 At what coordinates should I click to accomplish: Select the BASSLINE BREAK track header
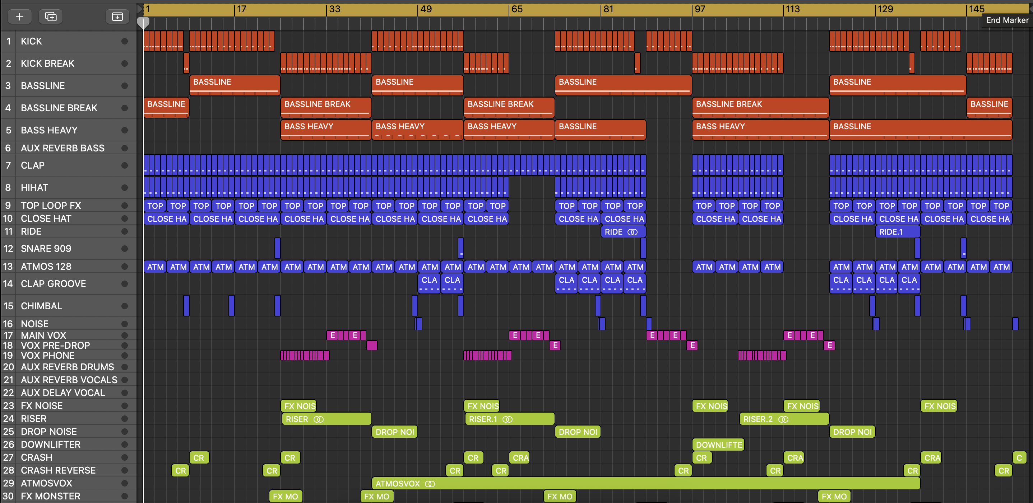click(59, 108)
